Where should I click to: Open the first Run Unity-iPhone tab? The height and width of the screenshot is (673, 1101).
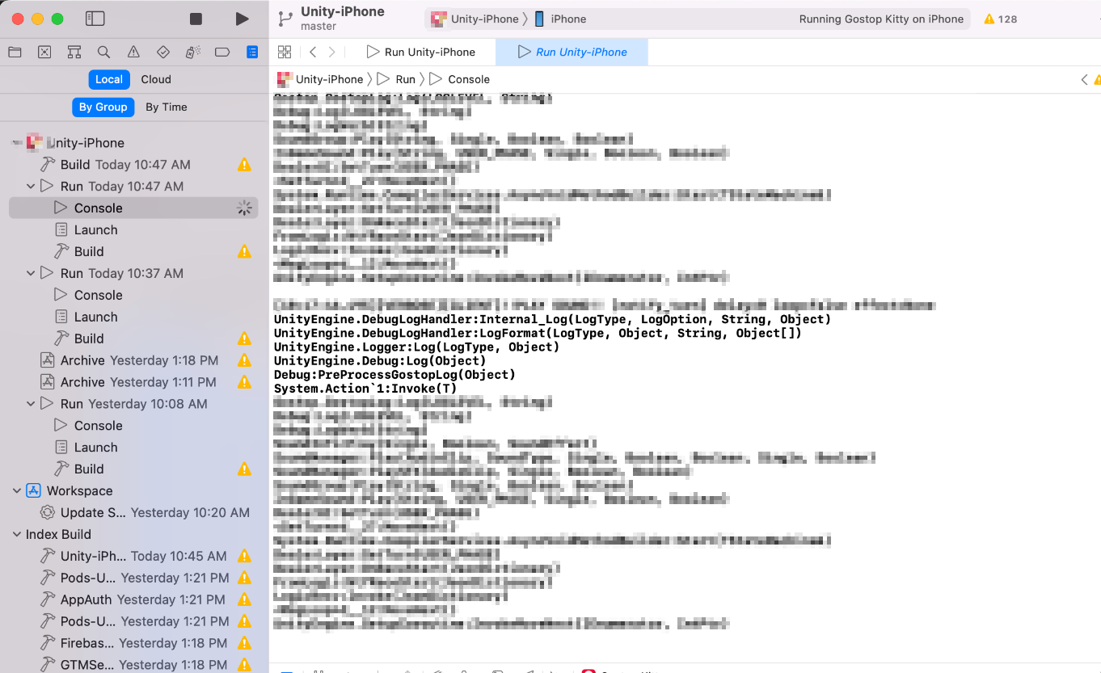pyautogui.click(x=421, y=52)
